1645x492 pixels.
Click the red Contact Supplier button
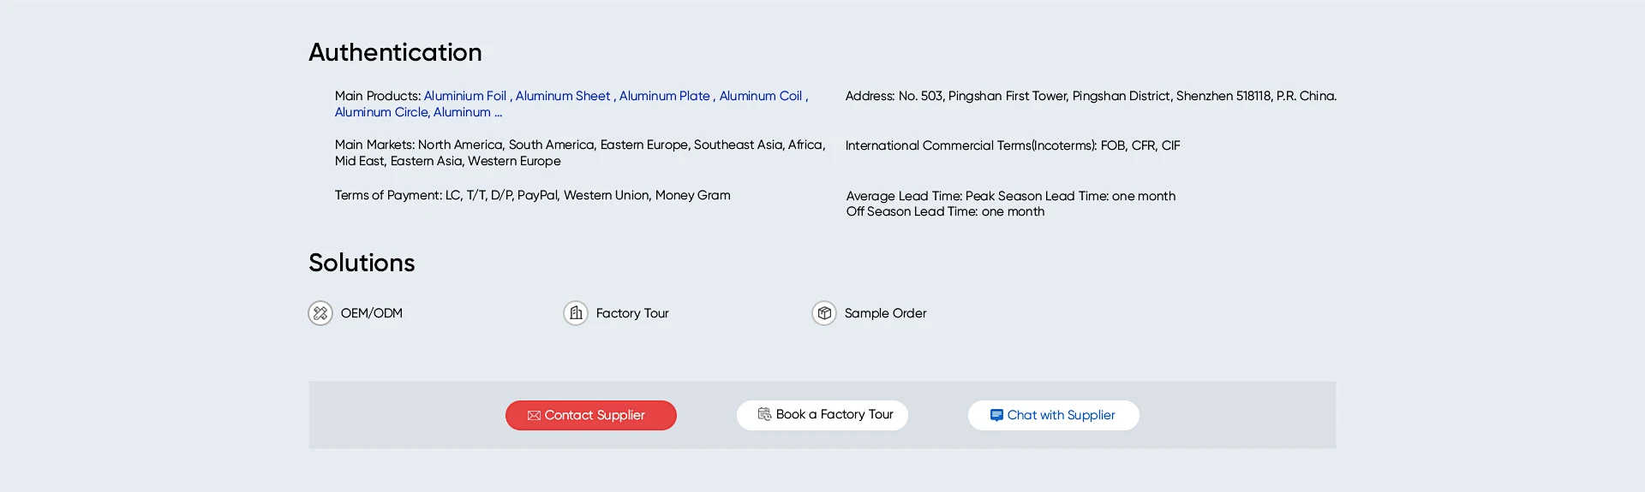[591, 415]
